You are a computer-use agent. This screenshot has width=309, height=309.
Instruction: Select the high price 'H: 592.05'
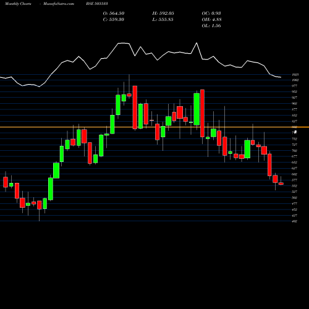(163, 14)
